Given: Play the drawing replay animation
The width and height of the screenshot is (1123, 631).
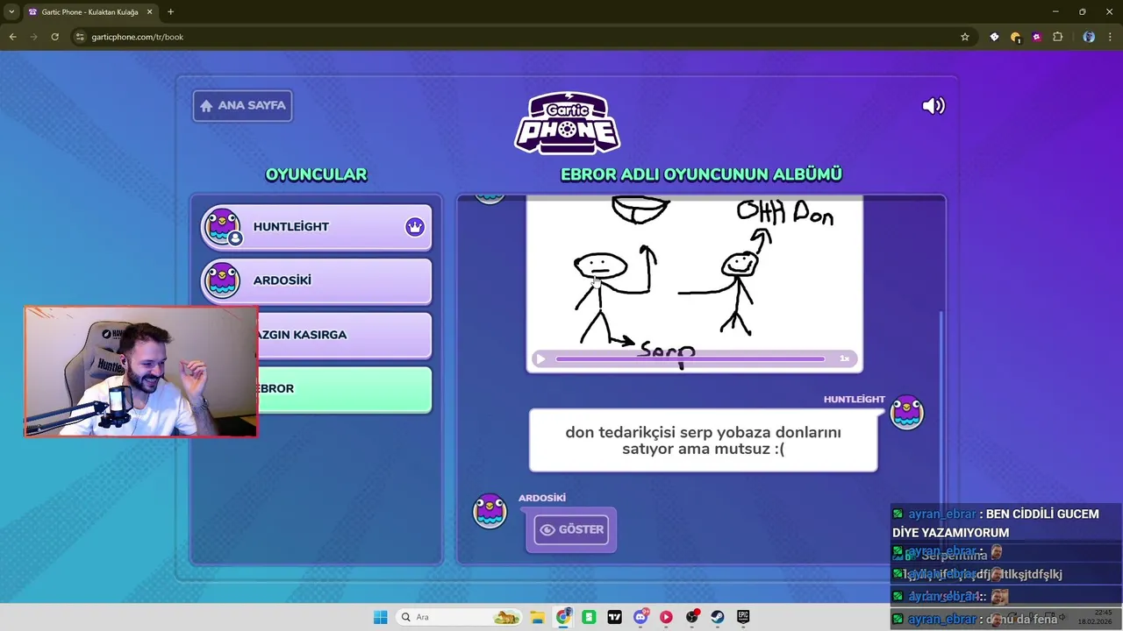Looking at the screenshot, I should pyautogui.click(x=540, y=358).
